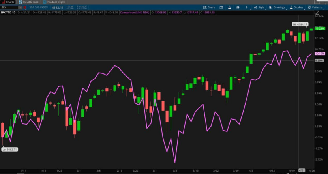Click the red icon next to symbol dropdown

(x=26, y=7)
